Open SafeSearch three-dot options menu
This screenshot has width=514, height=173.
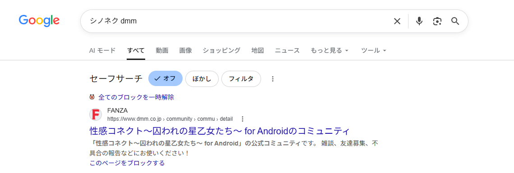(x=273, y=79)
